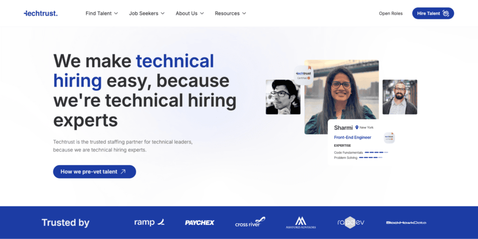The image size is (478, 239).
Task: Select the bearded man photo
Action: (x=400, y=97)
